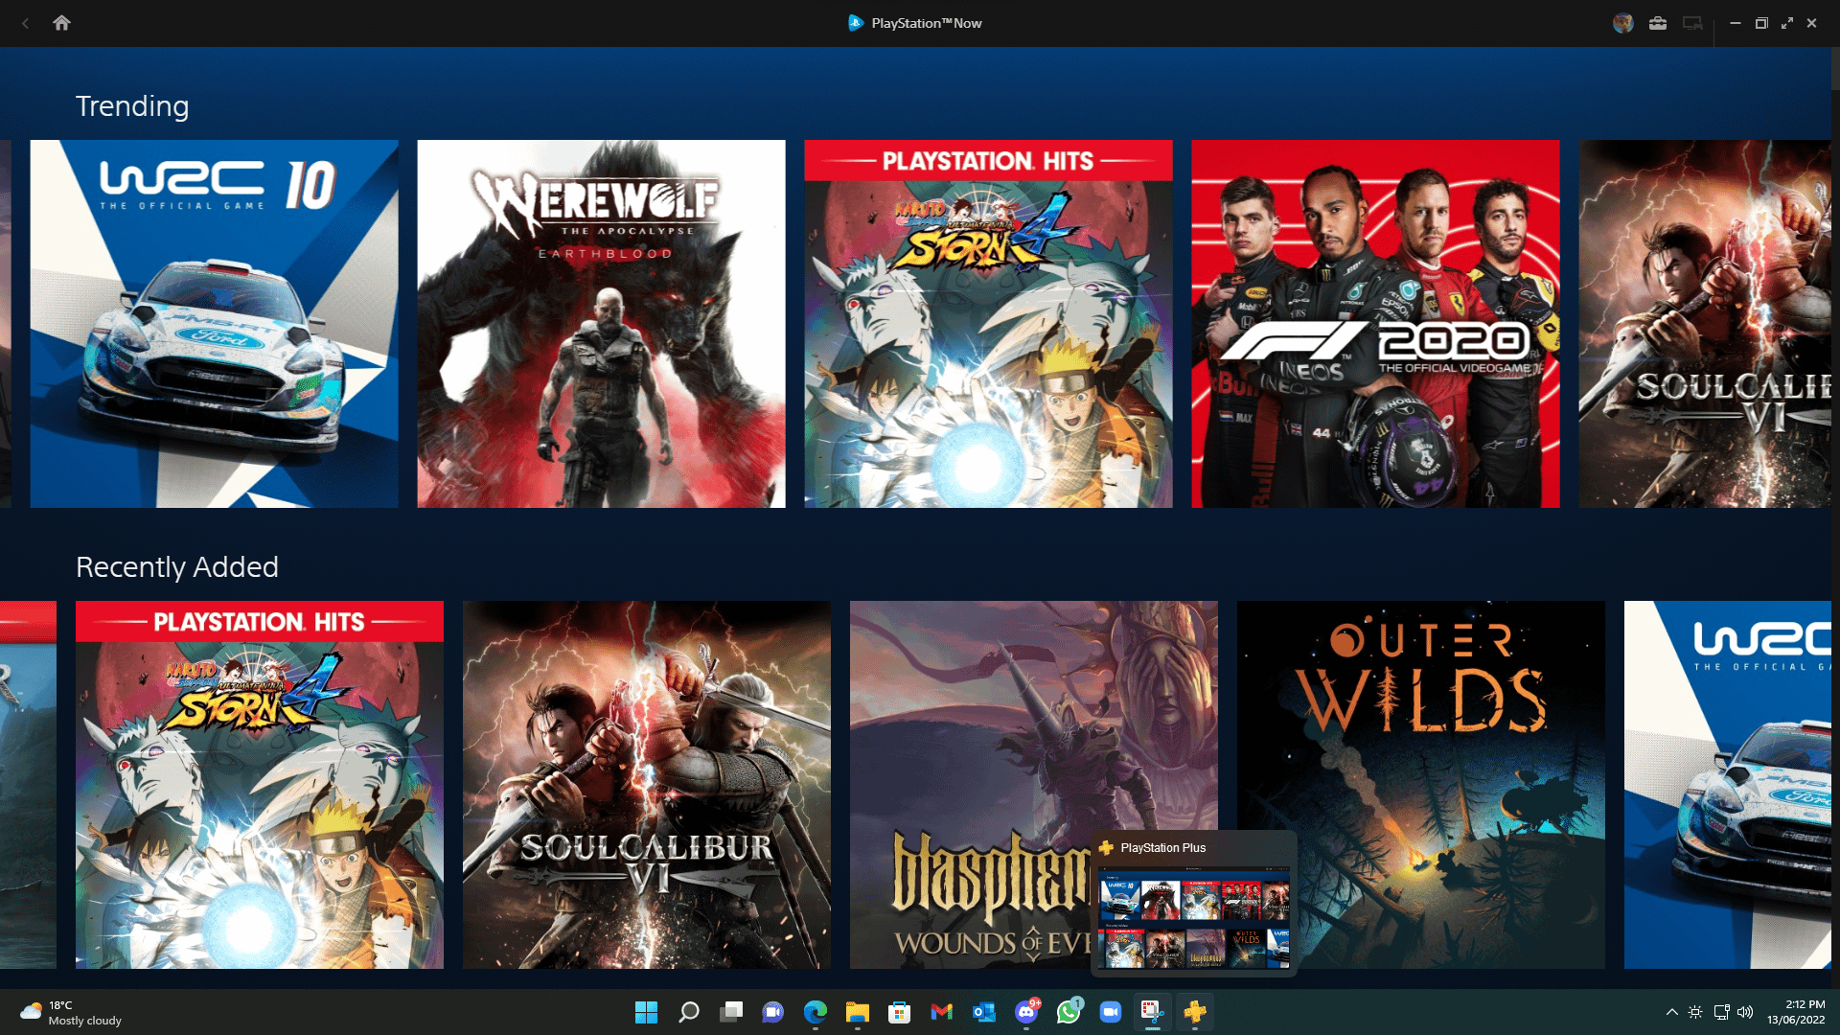Open the clock showing 2:12 PM
The width and height of the screenshot is (1840, 1035).
(1796, 1012)
